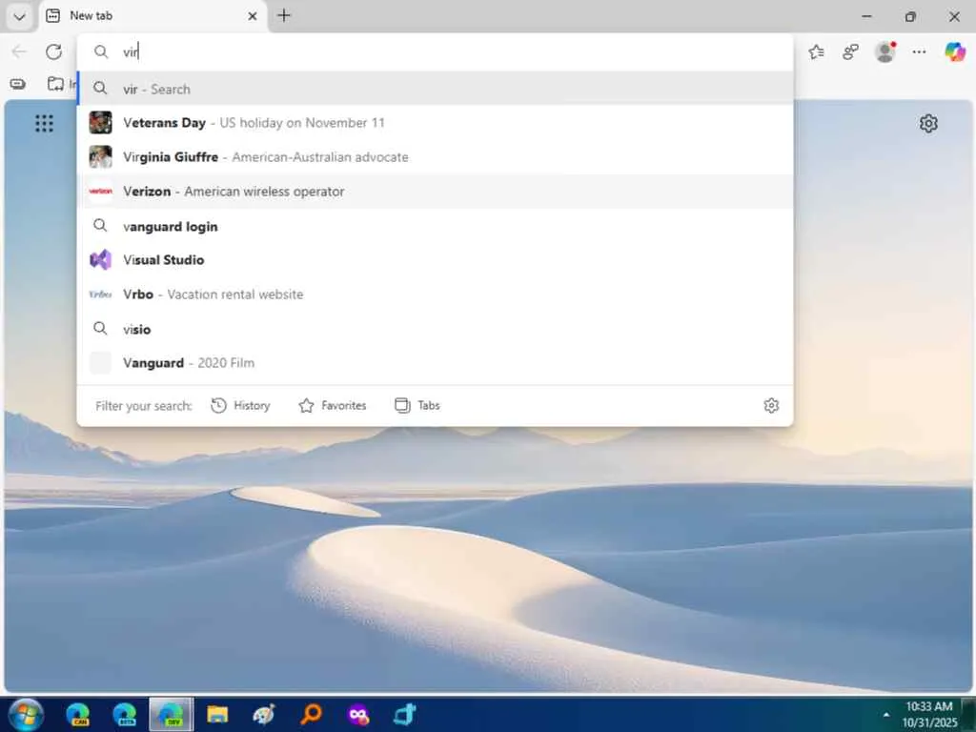Open the new tab page settings gear
The width and height of the screenshot is (976, 732).
point(928,123)
